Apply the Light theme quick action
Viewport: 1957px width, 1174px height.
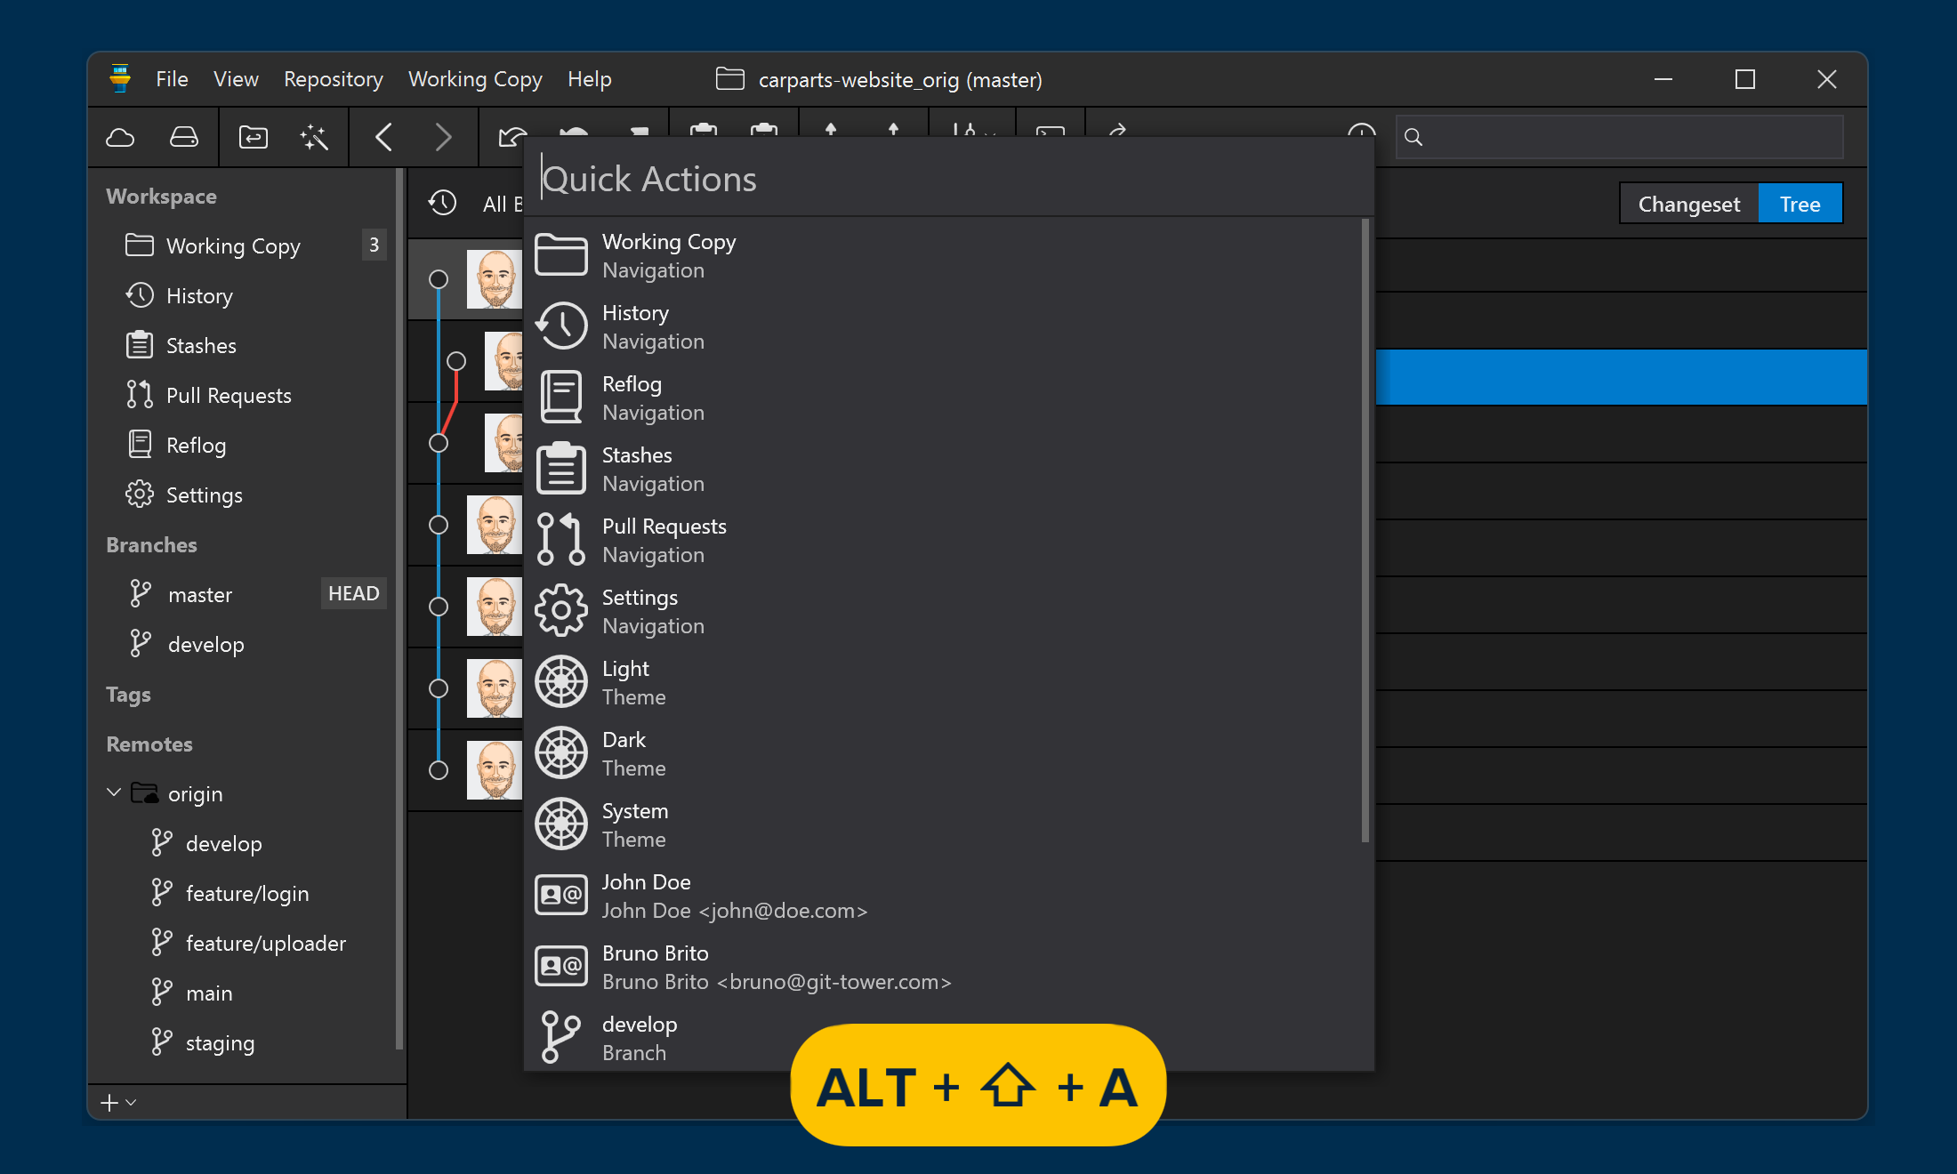pos(625,682)
